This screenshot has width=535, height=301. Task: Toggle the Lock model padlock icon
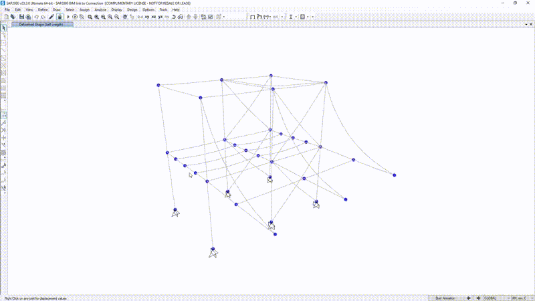(x=60, y=17)
